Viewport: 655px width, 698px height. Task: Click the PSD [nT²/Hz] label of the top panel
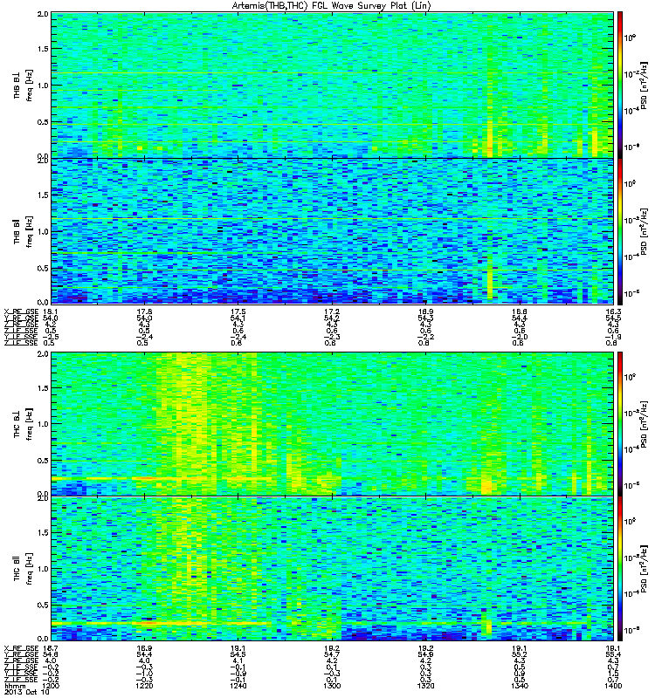(644, 85)
